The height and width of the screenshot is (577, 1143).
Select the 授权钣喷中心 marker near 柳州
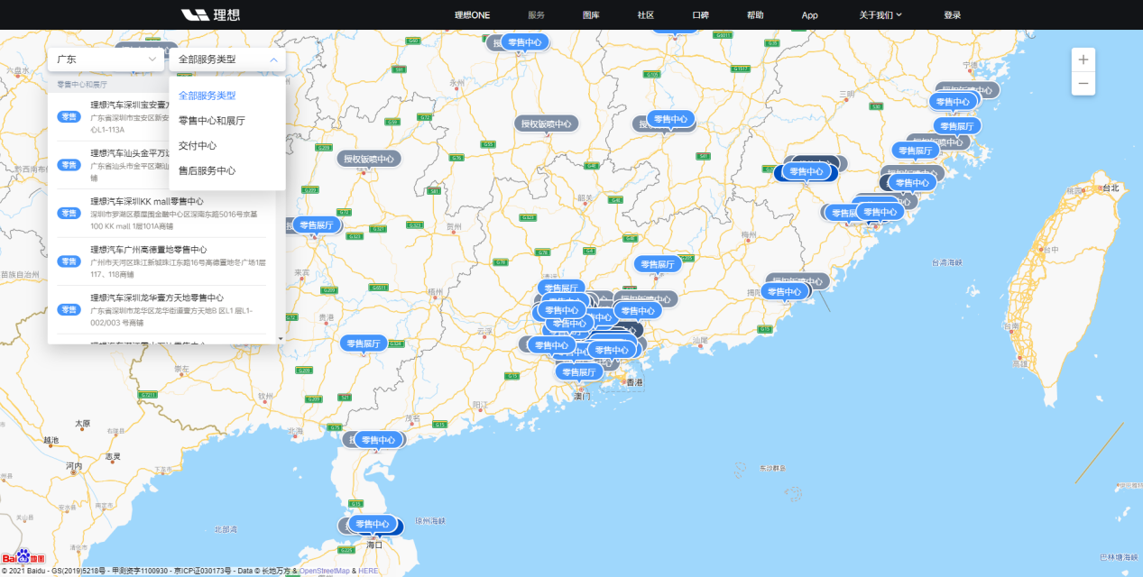[x=371, y=159]
